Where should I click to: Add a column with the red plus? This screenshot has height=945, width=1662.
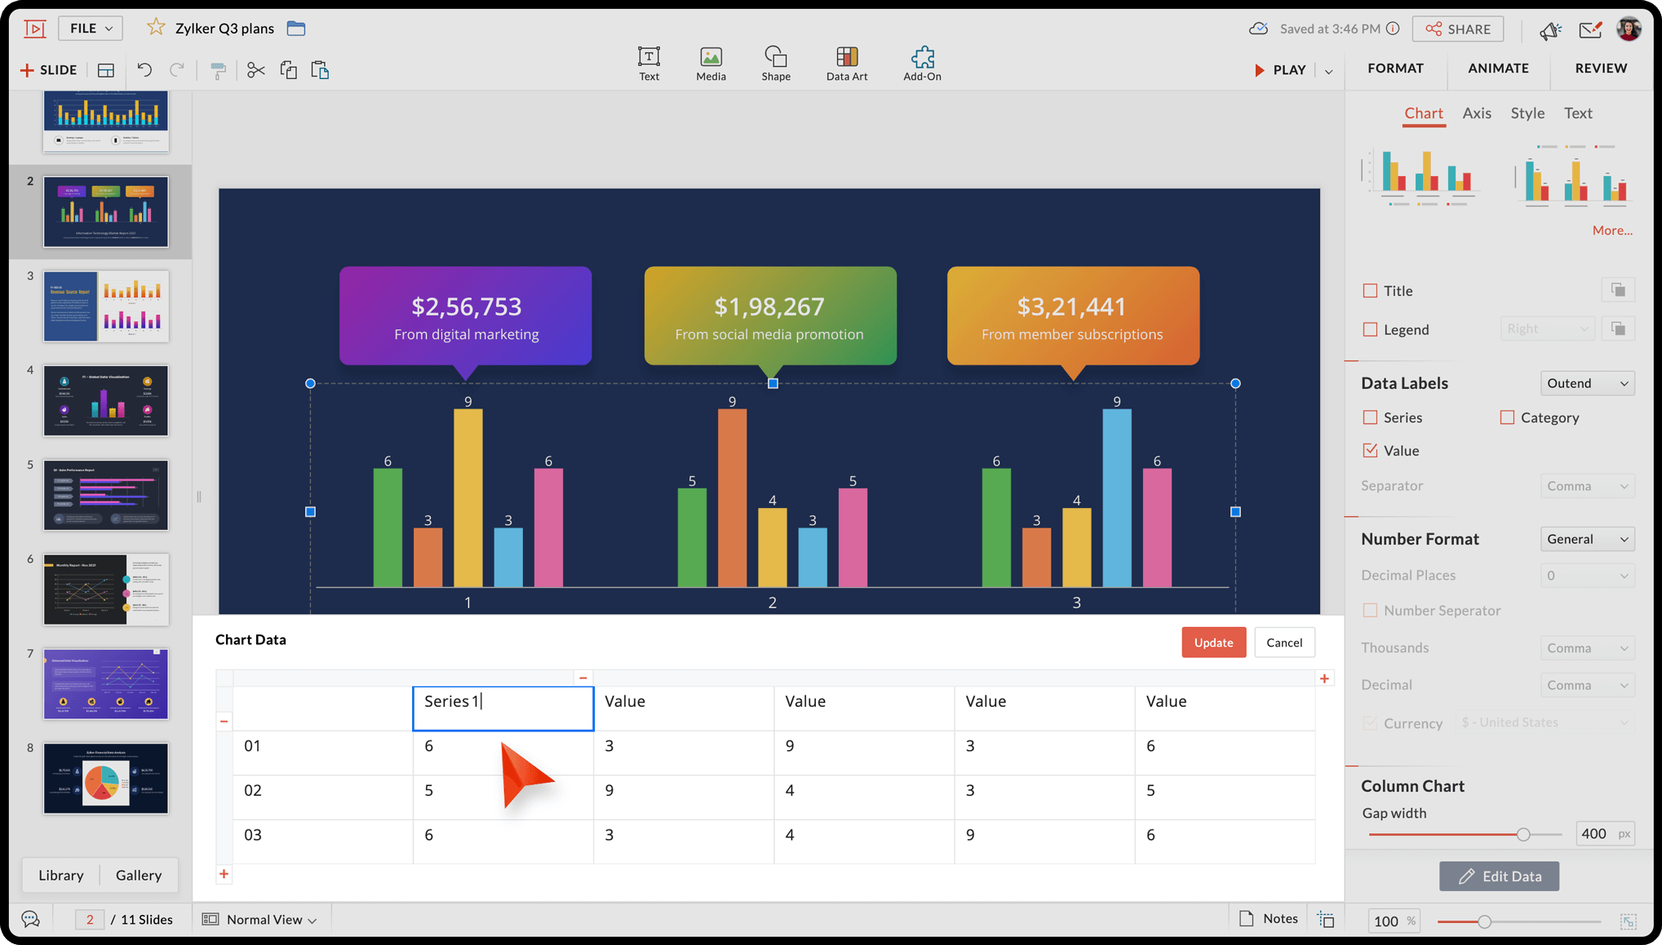[x=1324, y=678]
